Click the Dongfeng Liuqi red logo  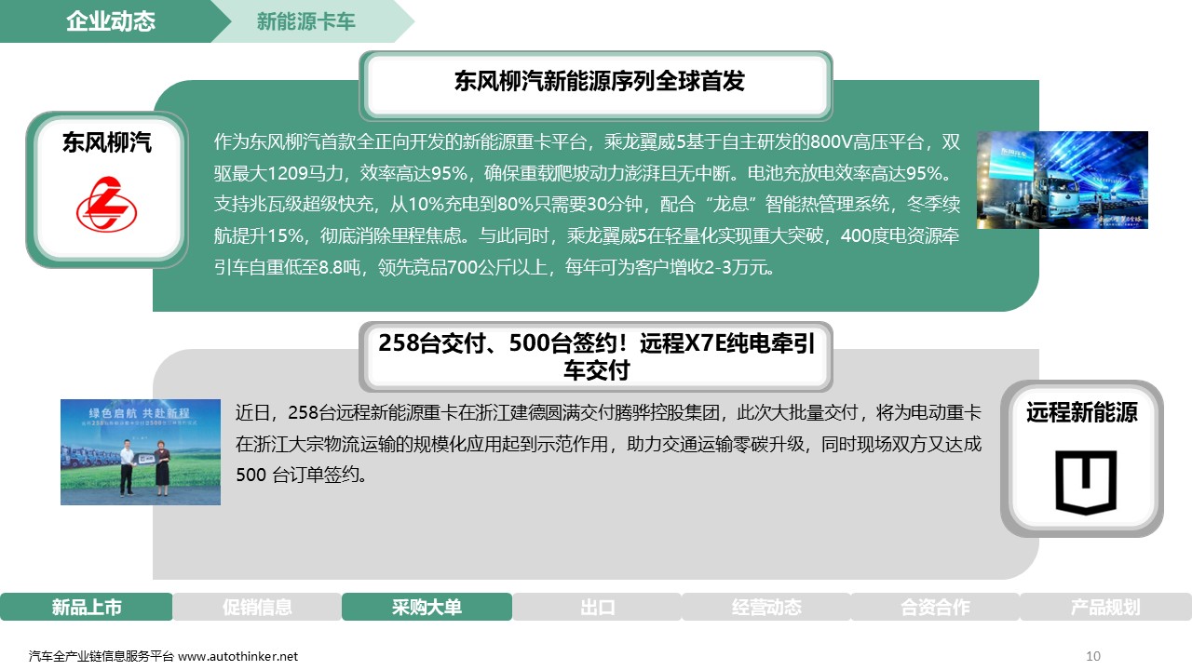[106, 205]
